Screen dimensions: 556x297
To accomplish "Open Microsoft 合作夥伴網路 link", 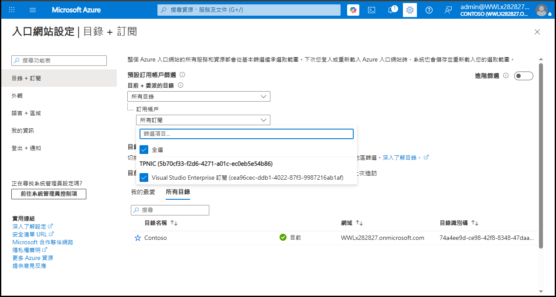I will point(43,242).
